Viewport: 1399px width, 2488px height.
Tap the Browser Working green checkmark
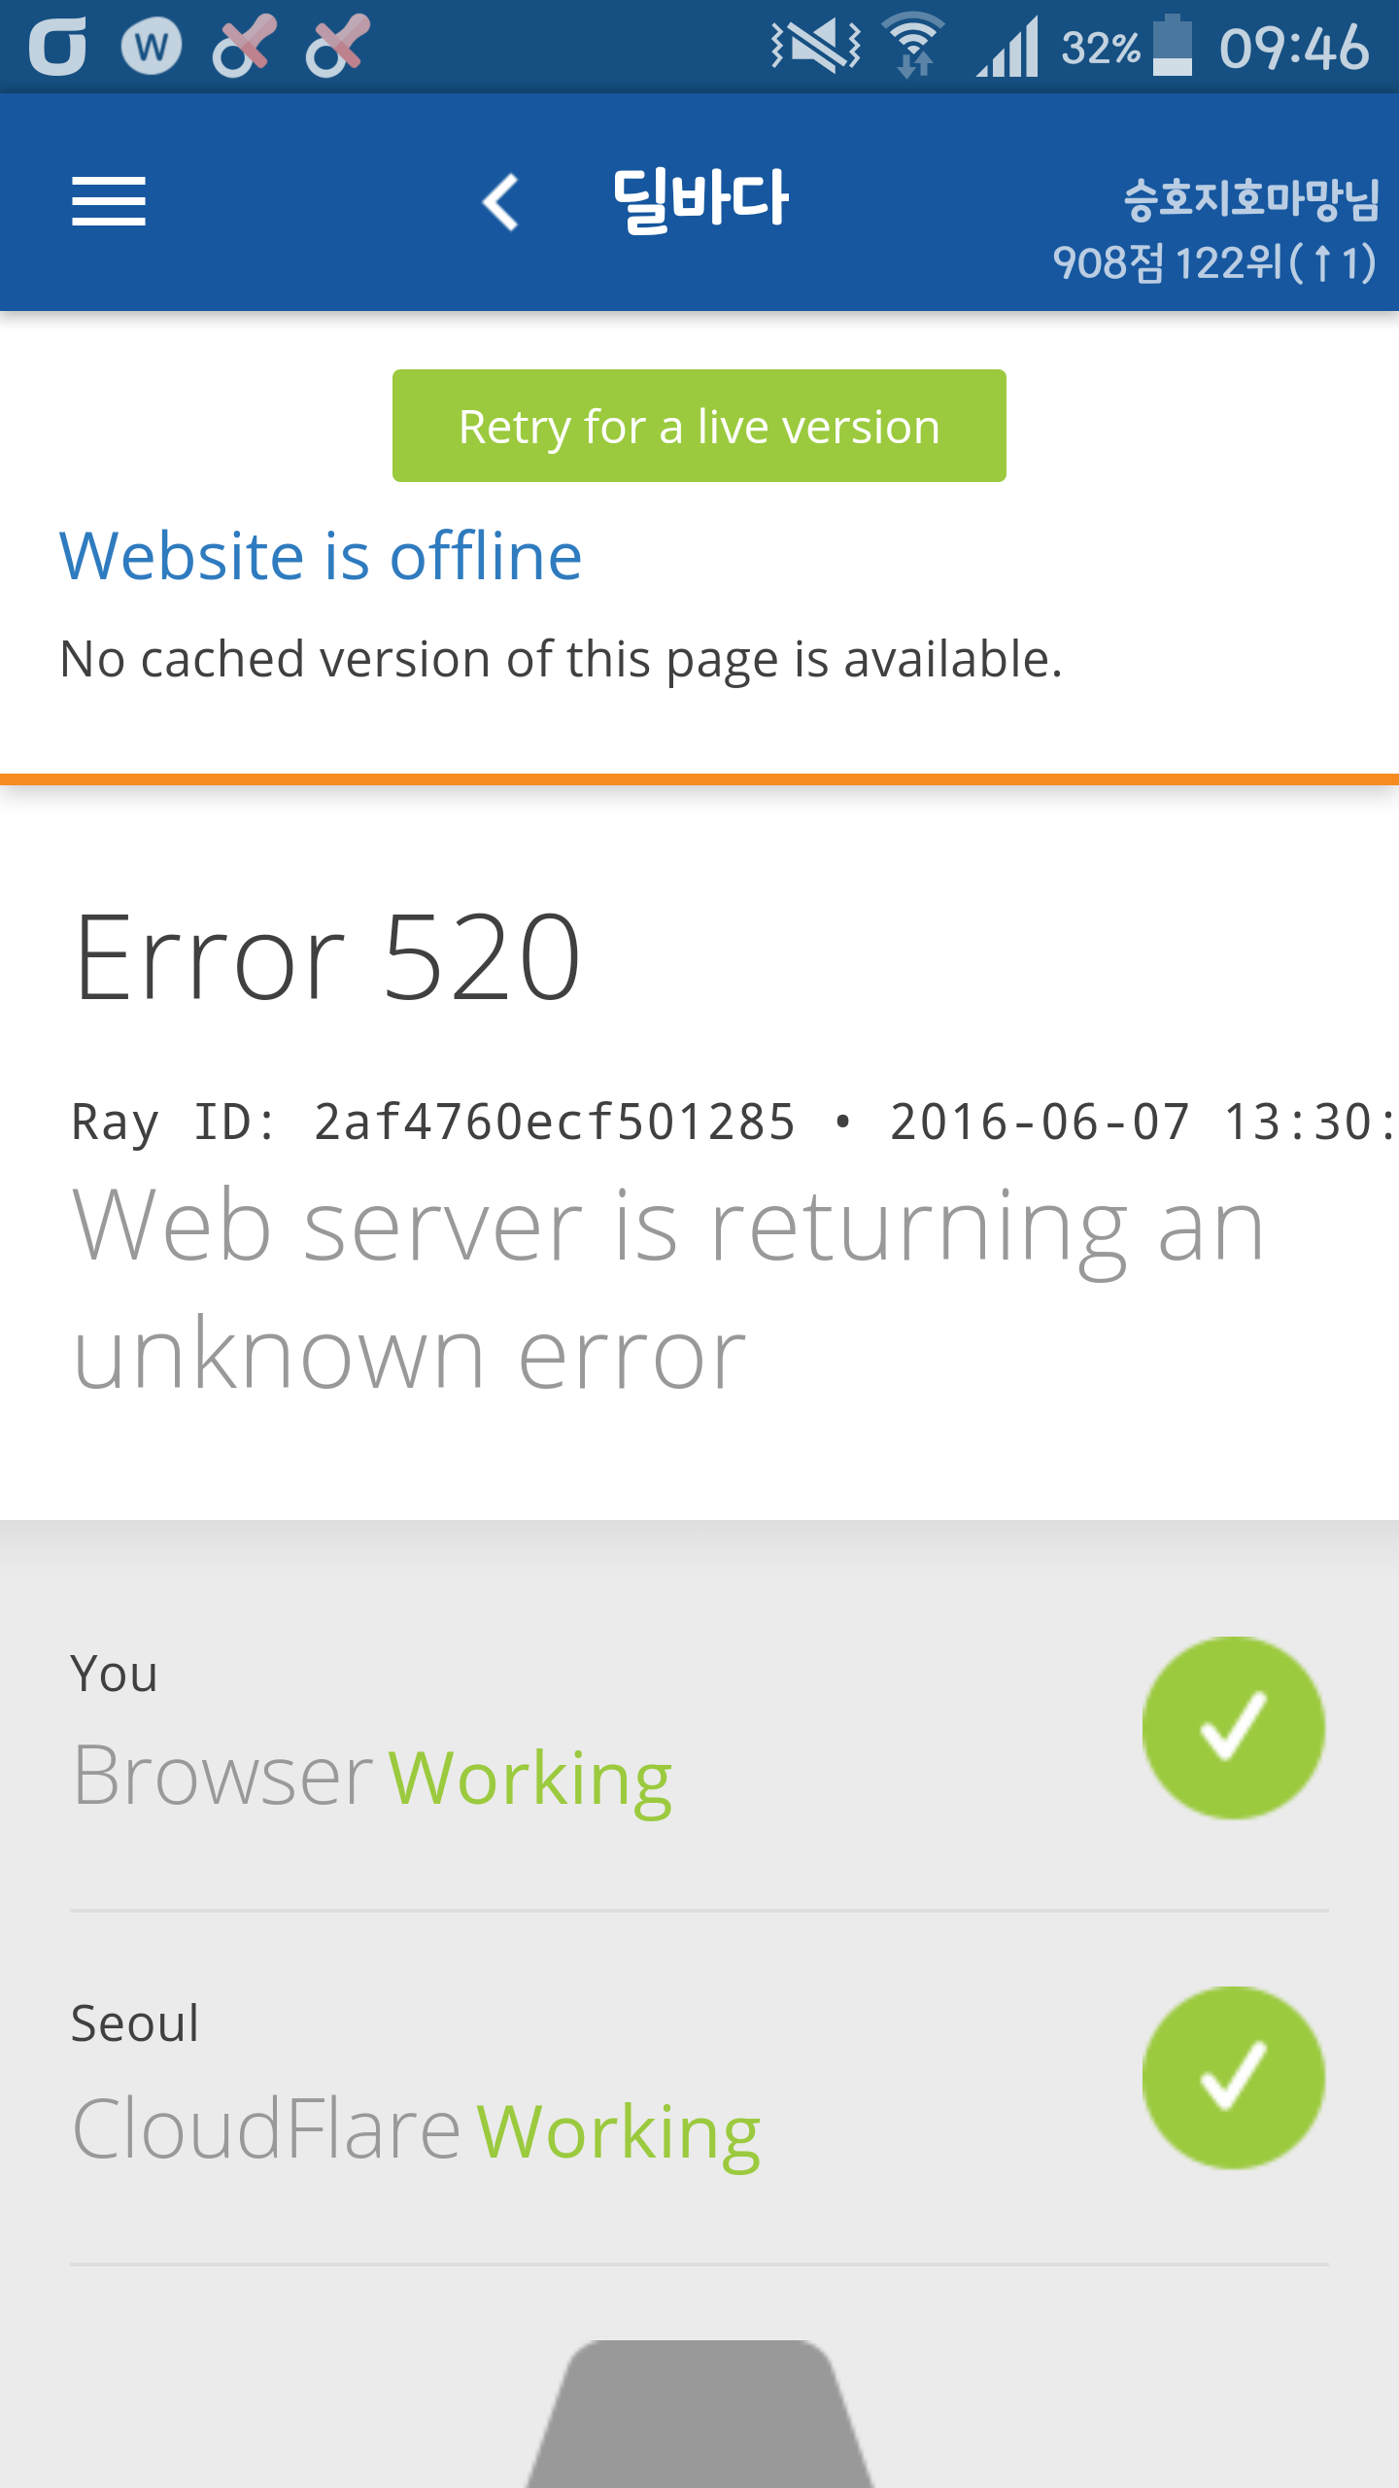(x=1234, y=1728)
